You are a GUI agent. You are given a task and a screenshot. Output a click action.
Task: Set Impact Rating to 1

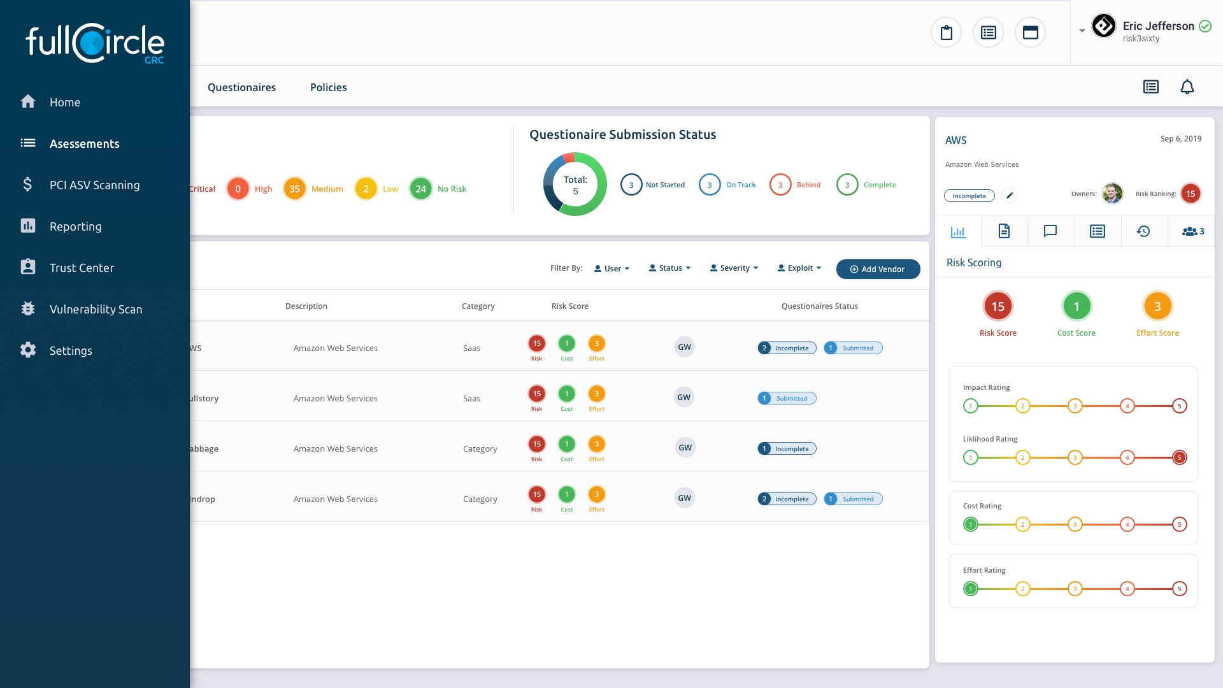970,406
